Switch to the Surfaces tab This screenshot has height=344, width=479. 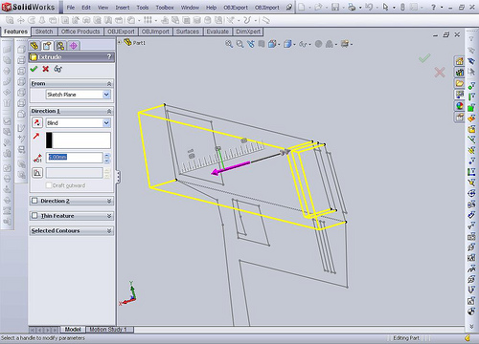coord(188,32)
